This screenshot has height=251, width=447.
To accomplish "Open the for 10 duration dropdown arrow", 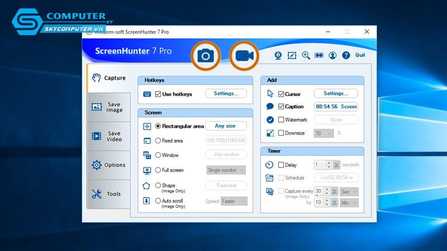I will 334,202.
